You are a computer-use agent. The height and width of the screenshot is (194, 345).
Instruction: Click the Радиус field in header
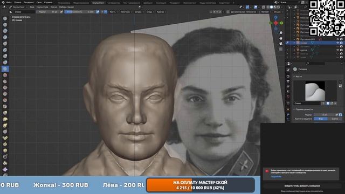pyautogui.click(x=48, y=12)
